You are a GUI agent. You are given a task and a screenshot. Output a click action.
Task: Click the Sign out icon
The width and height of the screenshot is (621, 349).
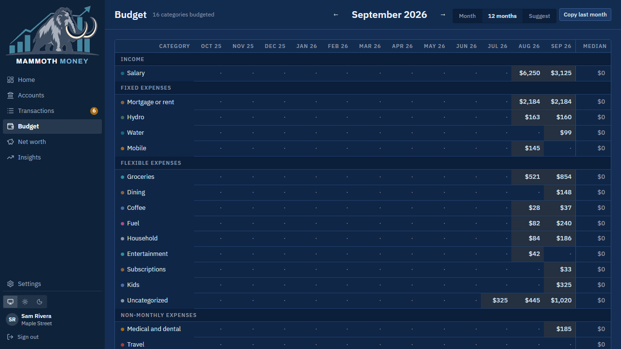tap(10, 337)
